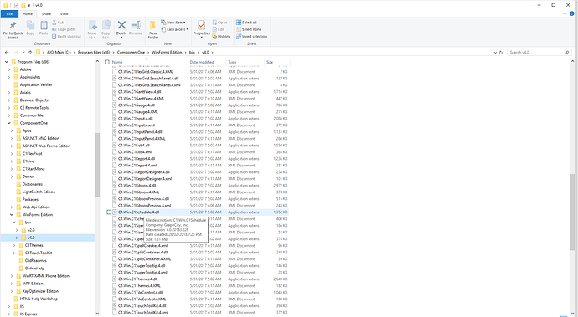Viewport: 578px width, 317px height.
Task: Select file C1.Win.C1GanttView.4.dll
Action: 139,92
